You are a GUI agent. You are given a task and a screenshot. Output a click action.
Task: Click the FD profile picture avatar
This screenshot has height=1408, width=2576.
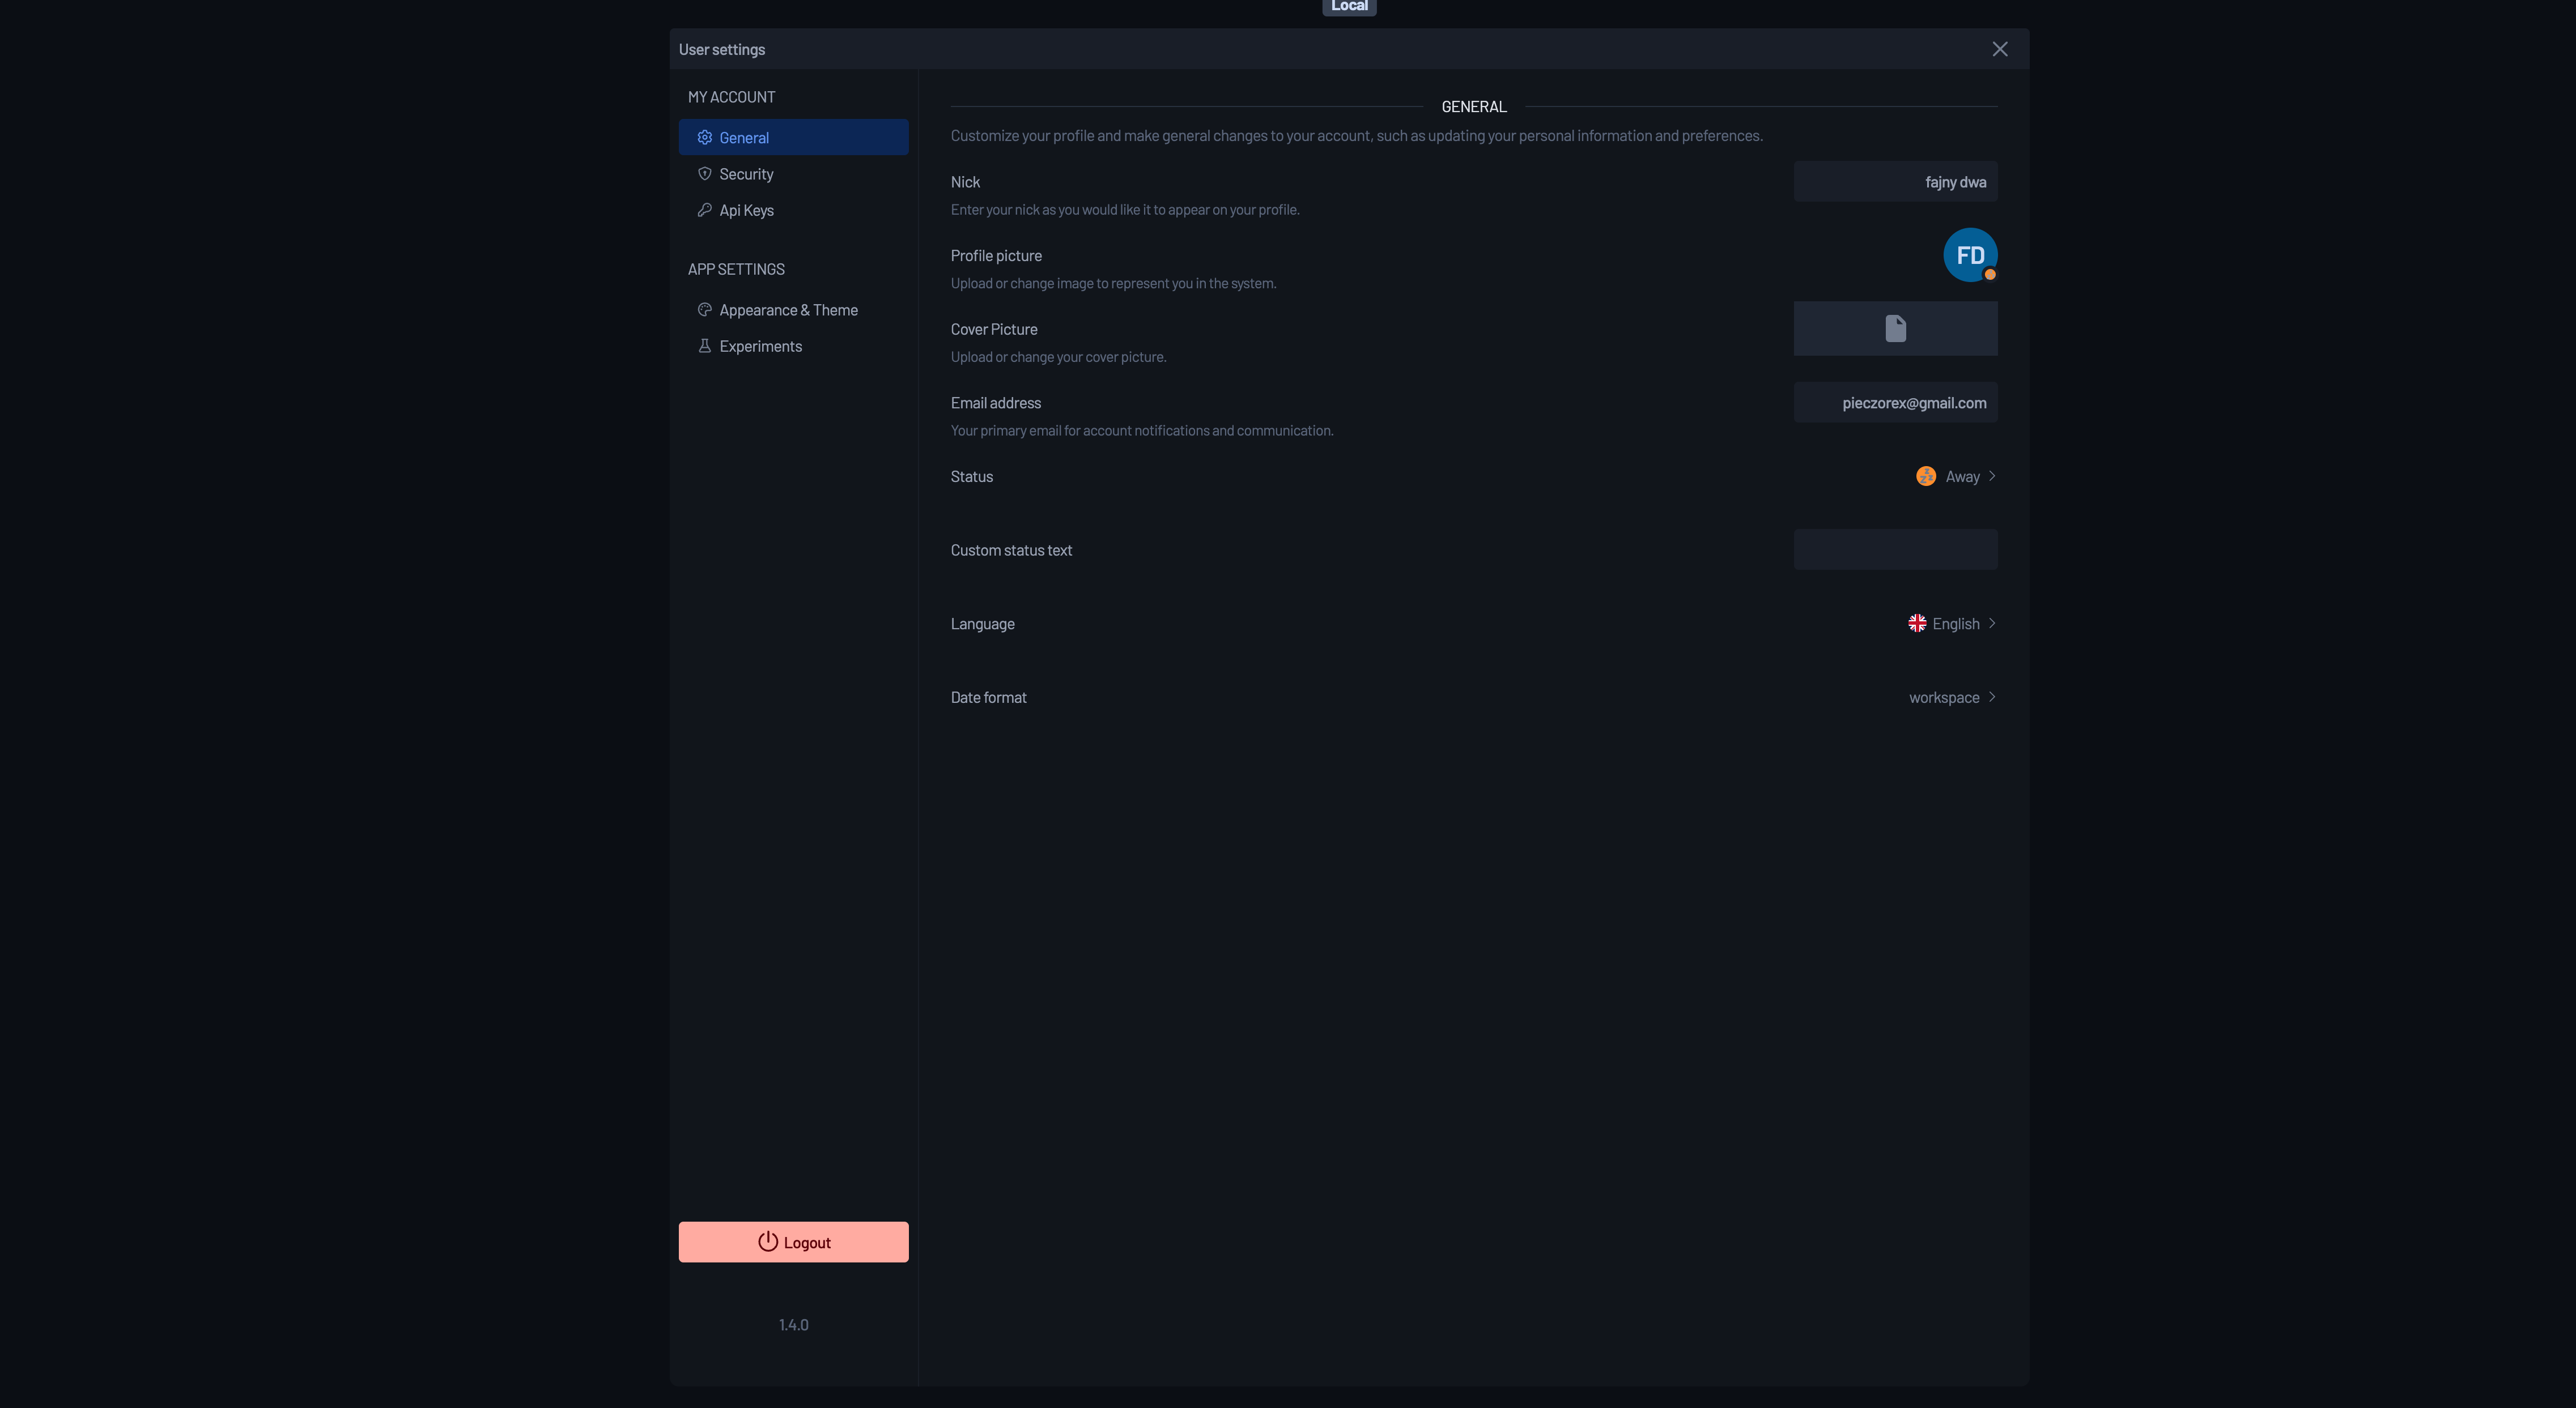coord(1969,255)
